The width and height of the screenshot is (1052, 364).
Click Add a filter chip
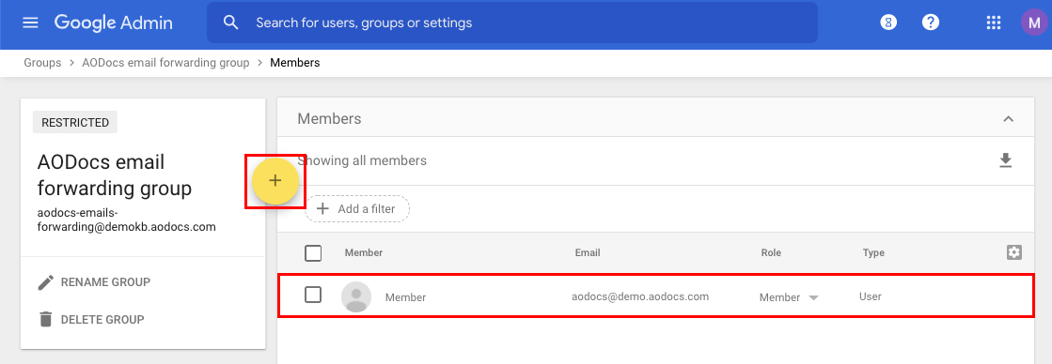click(x=357, y=209)
